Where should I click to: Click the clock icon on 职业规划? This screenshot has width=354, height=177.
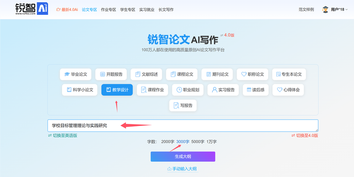[179, 90]
